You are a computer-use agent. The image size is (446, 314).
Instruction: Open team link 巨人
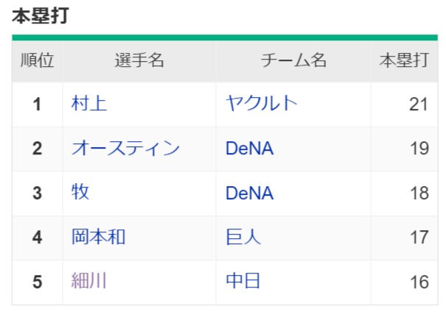click(243, 237)
